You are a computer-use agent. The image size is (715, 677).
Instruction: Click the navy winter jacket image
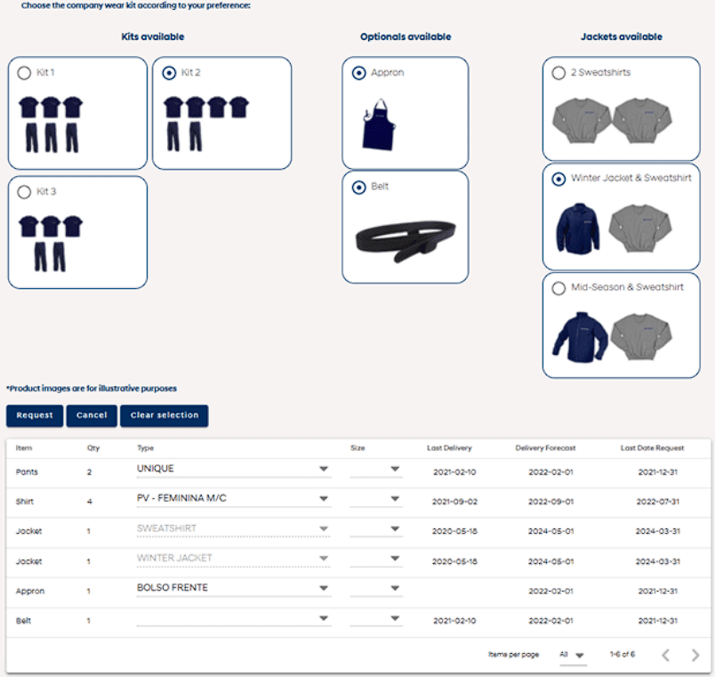click(578, 228)
